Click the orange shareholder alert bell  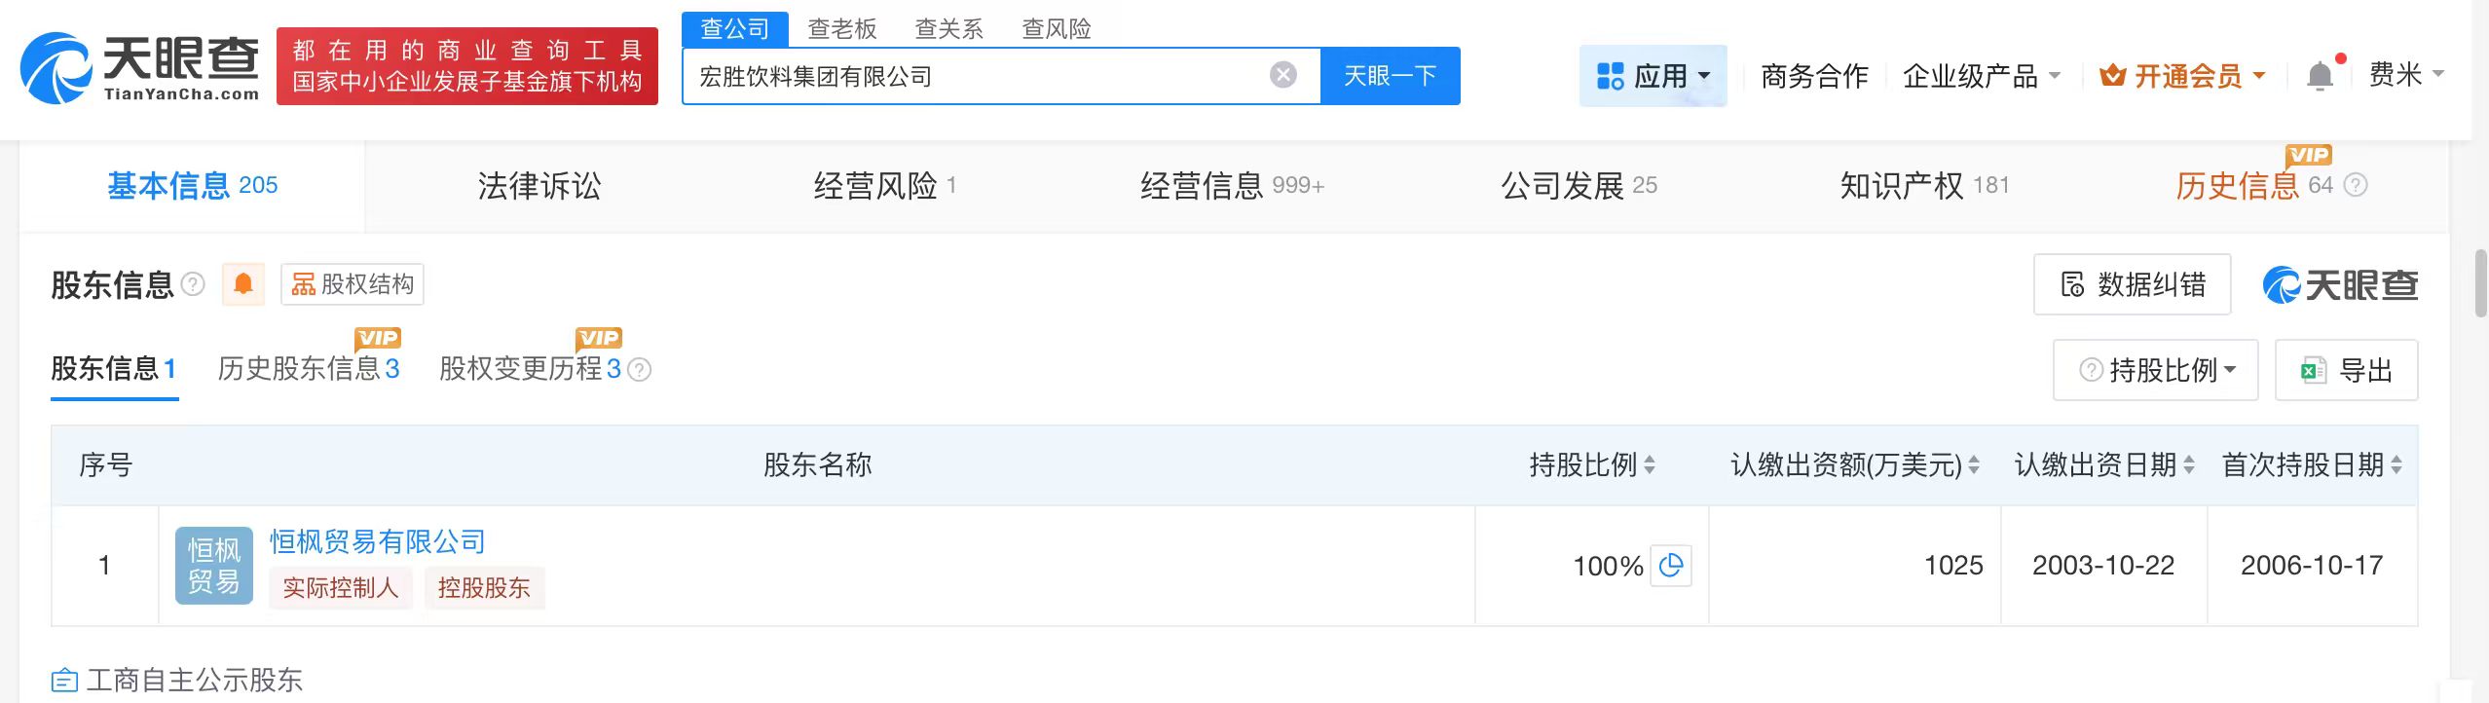coord(243,284)
